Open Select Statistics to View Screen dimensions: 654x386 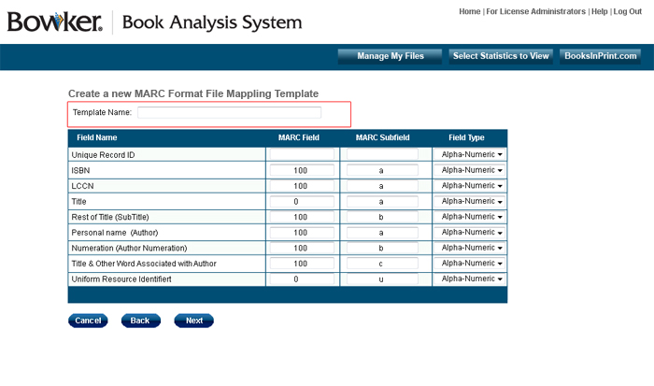pyautogui.click(x=501, y=56)
